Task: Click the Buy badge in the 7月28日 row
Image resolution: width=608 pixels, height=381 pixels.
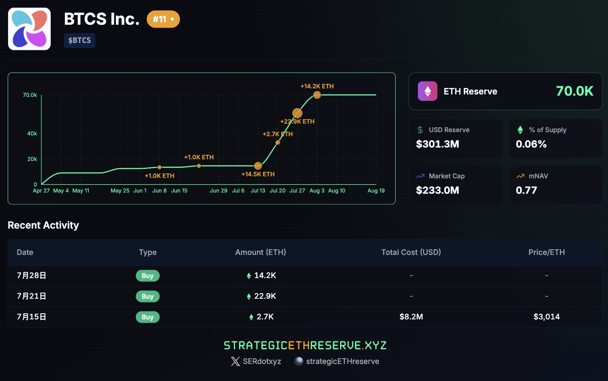Action: point(148,276)
